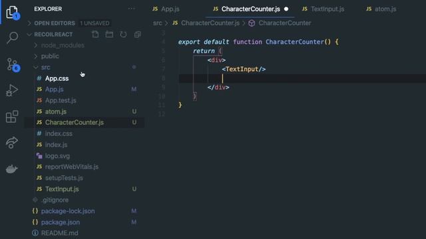Click the TextInput tag in the code
Image resolution: width=426 pixels, height=239 pixels.
click(x=244, y=69)
